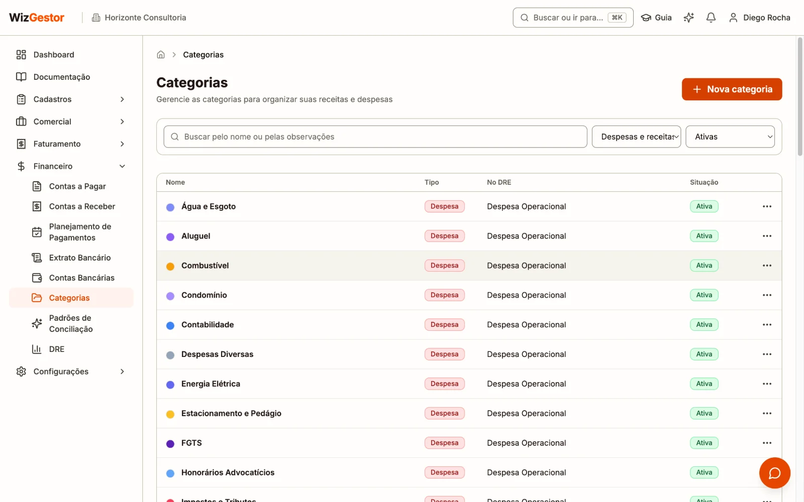The image size is (804, 502).
Task: Click the global Buscar ou ir para search box
Action: (573, 18)
